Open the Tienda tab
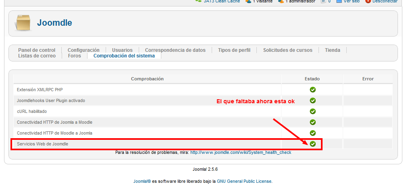Screen dimensions: 406x184 [x=333, y=50]
